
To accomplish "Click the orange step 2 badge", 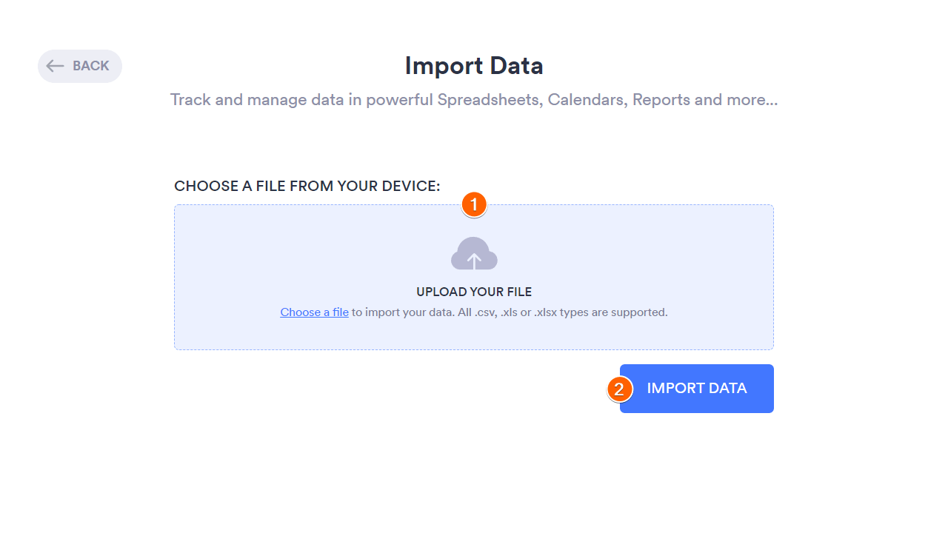I will 619,389.
